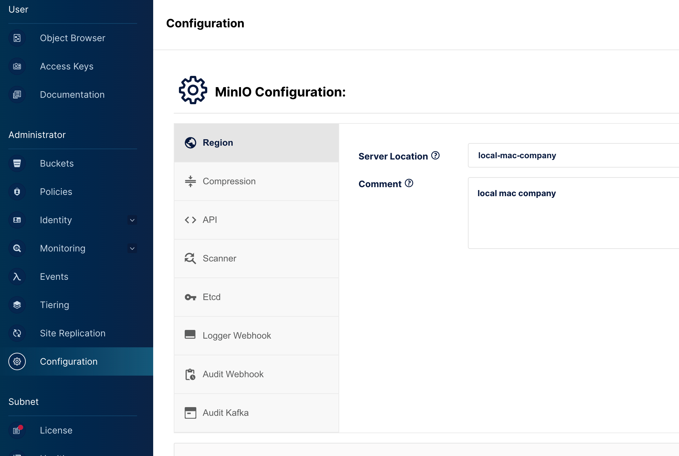Open the Audit Kafka tab
This screenshot has width=679, height=456.
(256, 413)
